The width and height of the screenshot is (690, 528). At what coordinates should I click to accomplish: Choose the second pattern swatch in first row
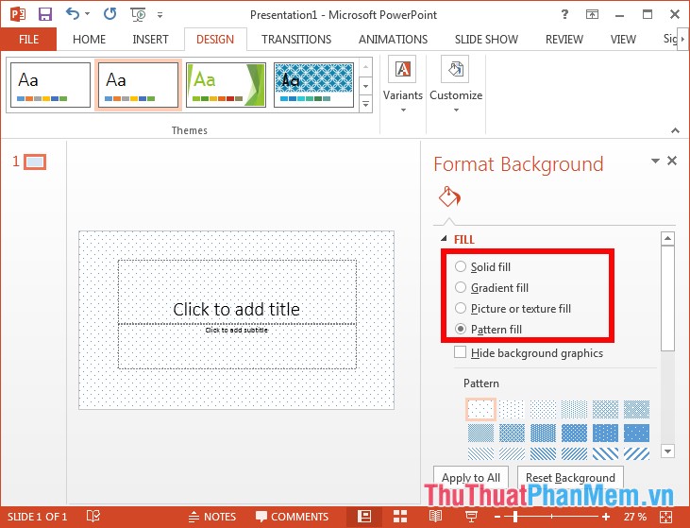coord(512,409)
